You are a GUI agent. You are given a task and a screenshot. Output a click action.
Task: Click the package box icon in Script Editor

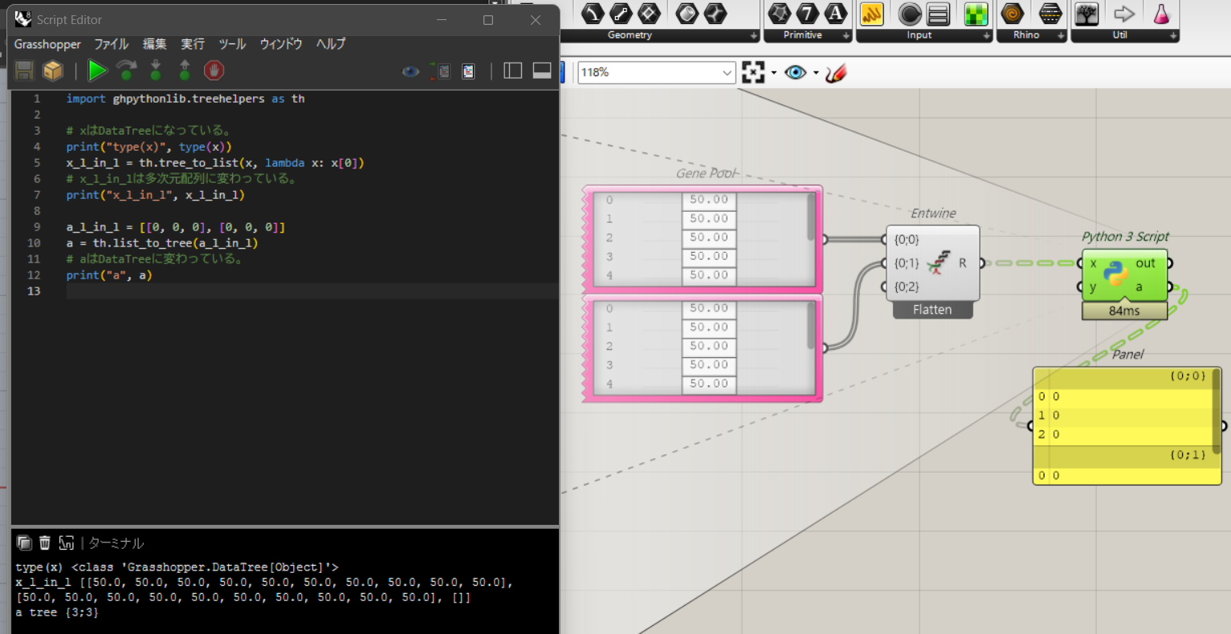point(53,71)
